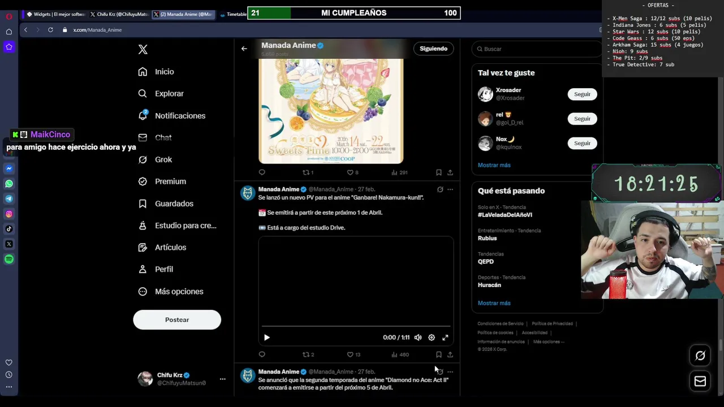Viewport: 724px width, 407px height.
Task: Expand Mostrar más under Qué está pasando
Action: click(494, 303)
